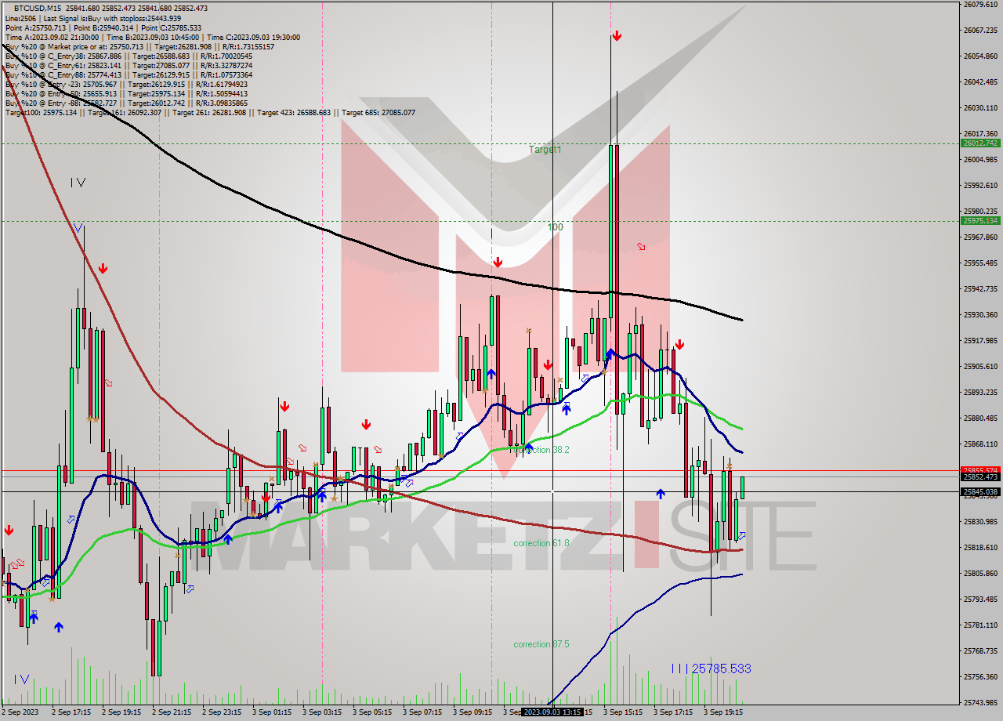Select the 'correction 38.2' label

tap(541, 450)
